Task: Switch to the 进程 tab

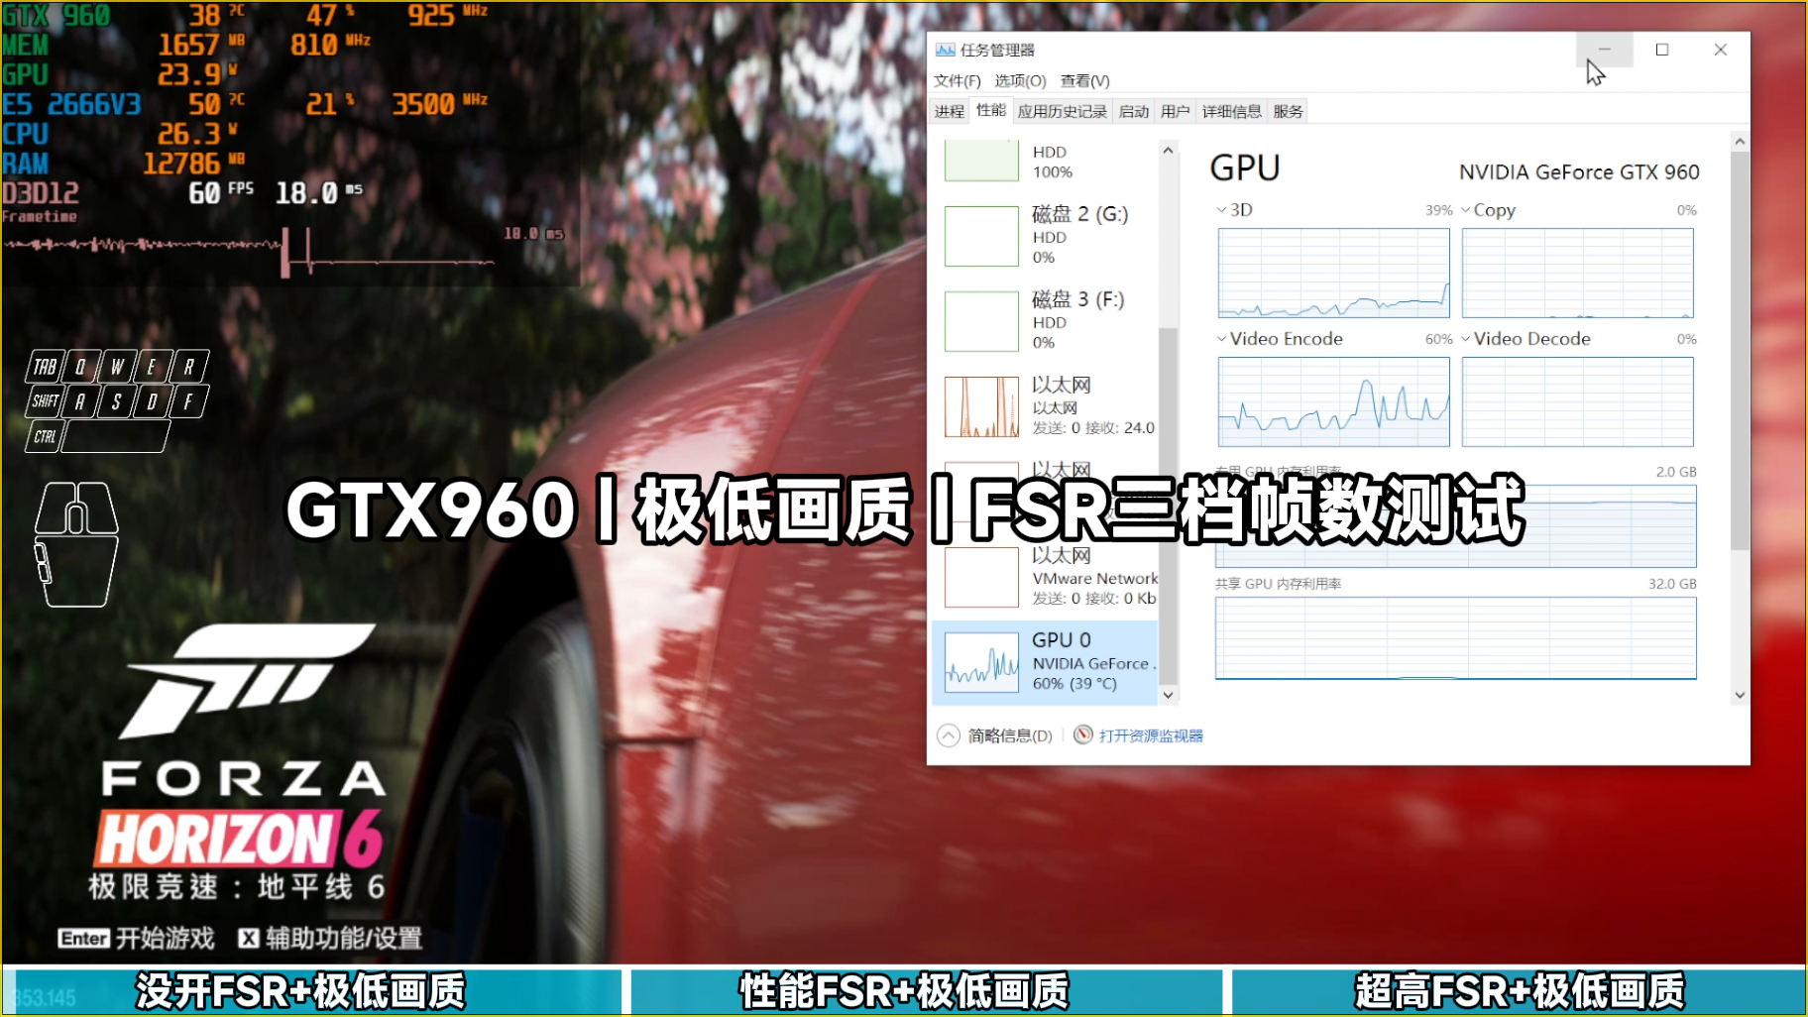Action: 950,111
